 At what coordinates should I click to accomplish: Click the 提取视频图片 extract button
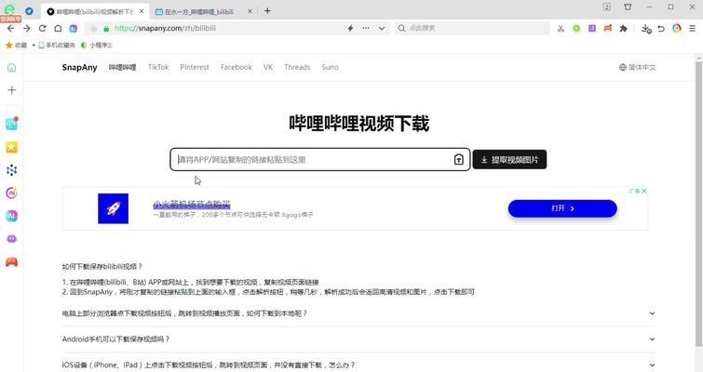point(509,159)
